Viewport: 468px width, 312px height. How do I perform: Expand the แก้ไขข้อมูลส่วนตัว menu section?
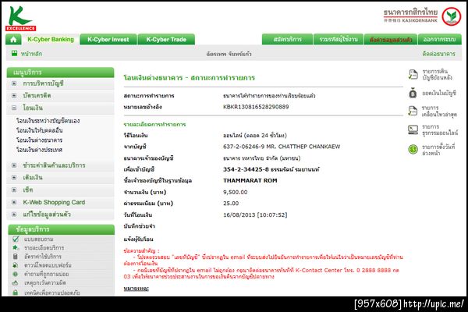[14, 214]
